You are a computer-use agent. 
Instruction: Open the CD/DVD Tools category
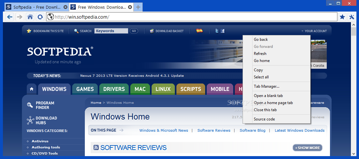tap(45, 153)
